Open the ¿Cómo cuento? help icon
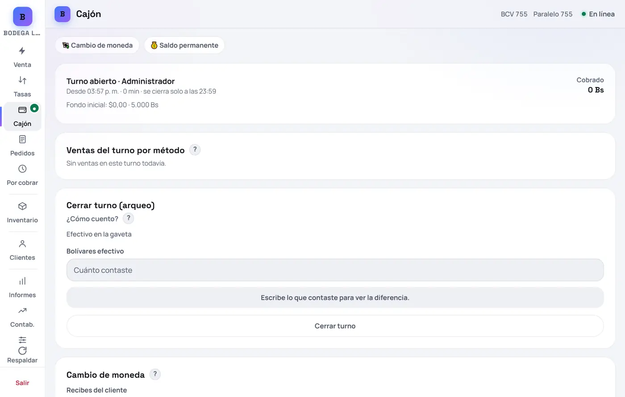The image size is (625, 397). click(x=129, y=218)
